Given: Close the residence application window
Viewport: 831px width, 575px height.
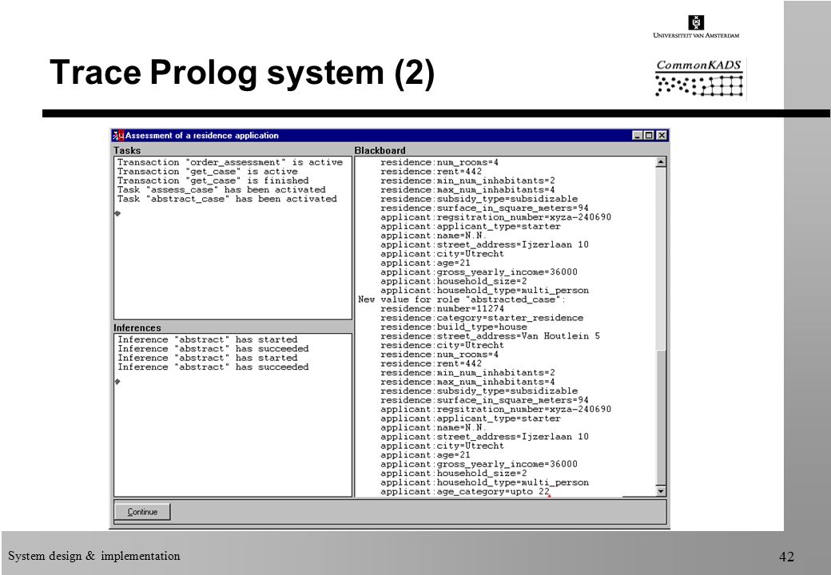Looking at the screenshot, I should pyautogui.click(x=661, y=136).
